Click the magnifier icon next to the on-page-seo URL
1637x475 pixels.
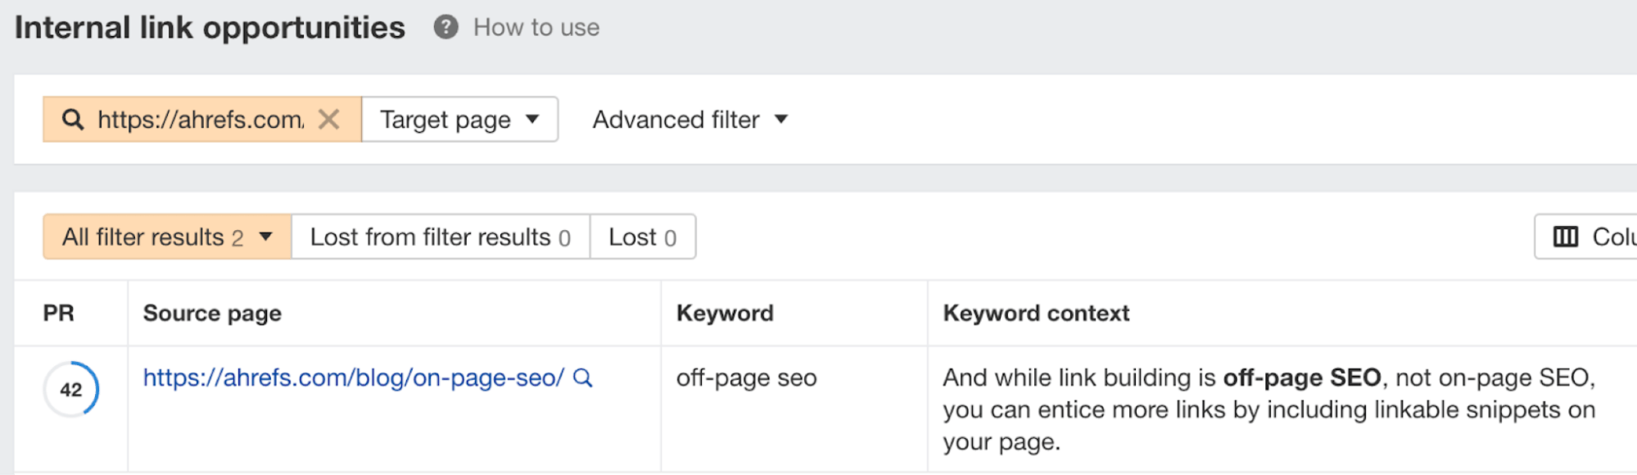pyautogui.click(x=583, y=378)
